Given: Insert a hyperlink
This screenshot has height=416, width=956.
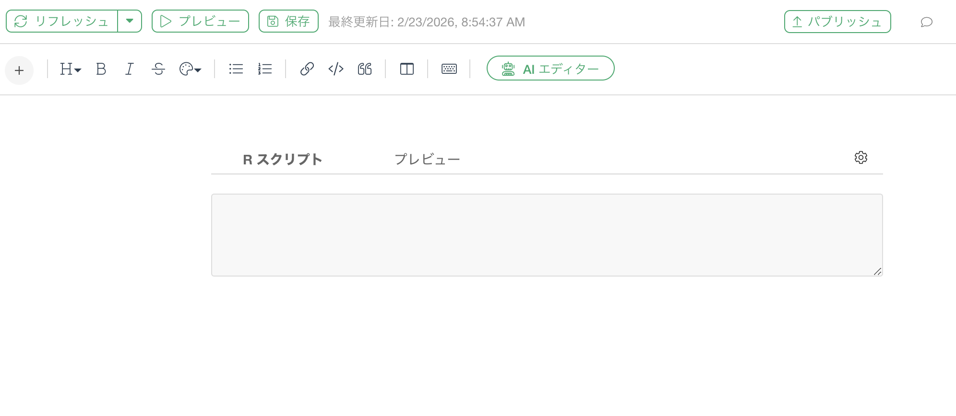Looking at the screenshot, I should tap(307, 69).
